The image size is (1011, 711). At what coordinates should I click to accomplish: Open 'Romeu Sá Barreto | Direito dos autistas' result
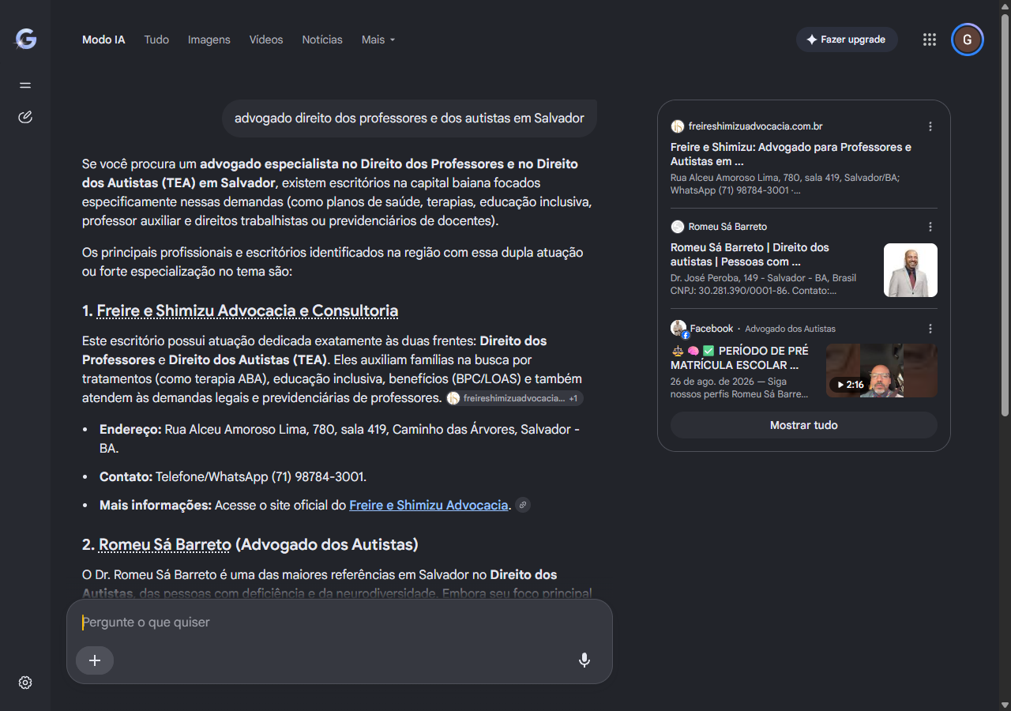coord(750,254)
